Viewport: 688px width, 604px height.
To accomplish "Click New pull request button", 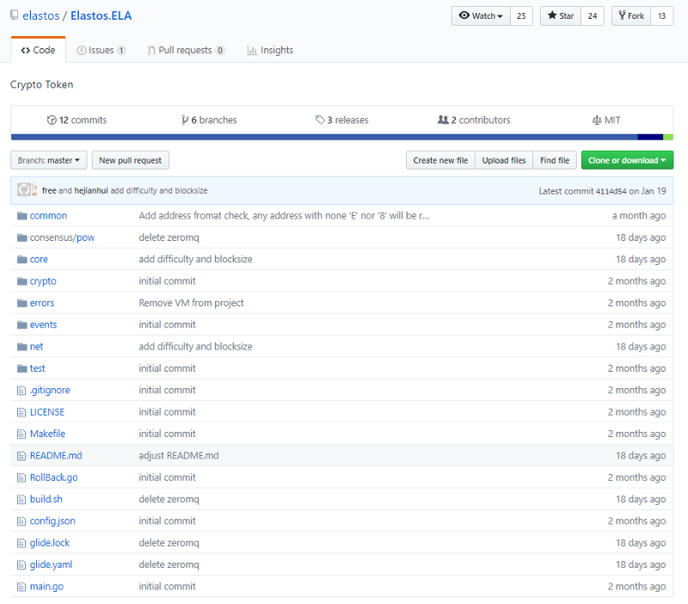I will [131, 160].
